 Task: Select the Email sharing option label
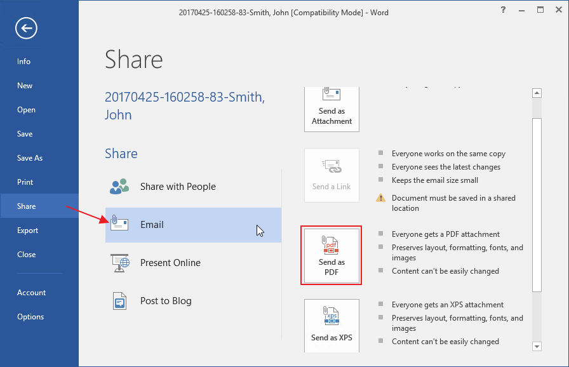pos(152,225)
